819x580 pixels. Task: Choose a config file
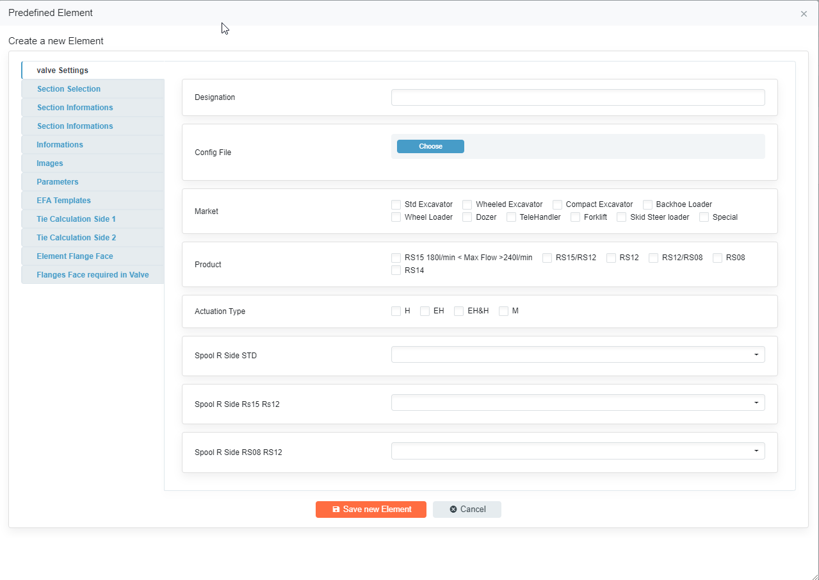pos(430,147)
